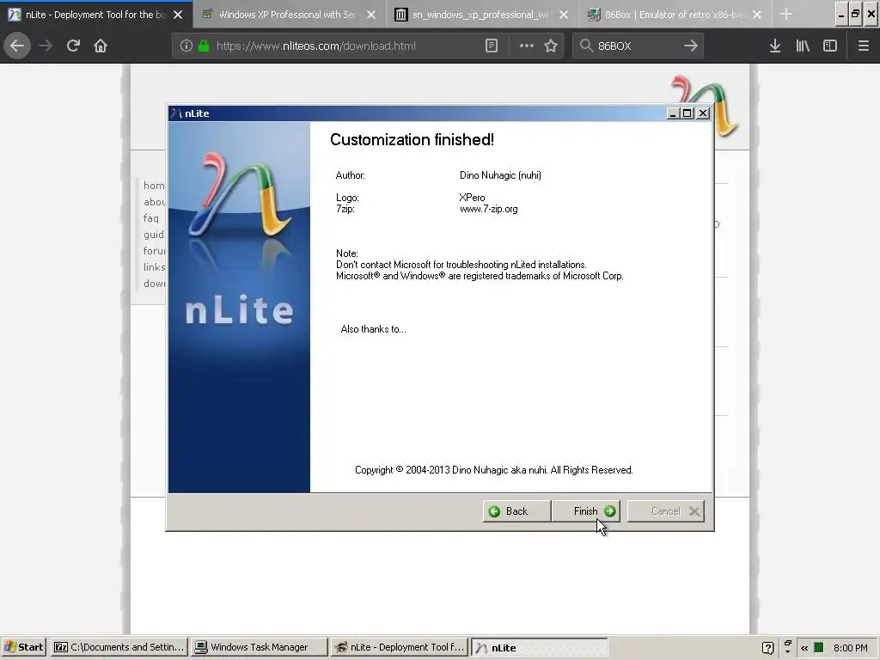Close the en_windows_xp_professional tab
The height and width of the screenshot is (660, 880).
coord(564,15)
